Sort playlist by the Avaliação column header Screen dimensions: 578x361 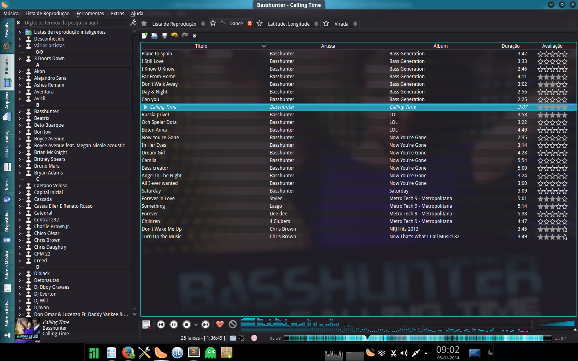point(552,46)
